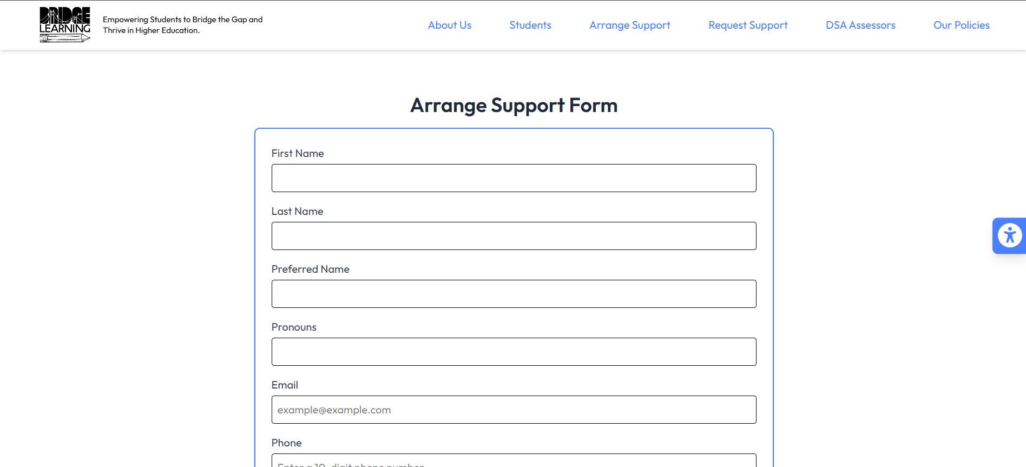Select the Preferred Name input box
Screen dimensions: 1026x467
pyautogui.click(x=514, y=294)
